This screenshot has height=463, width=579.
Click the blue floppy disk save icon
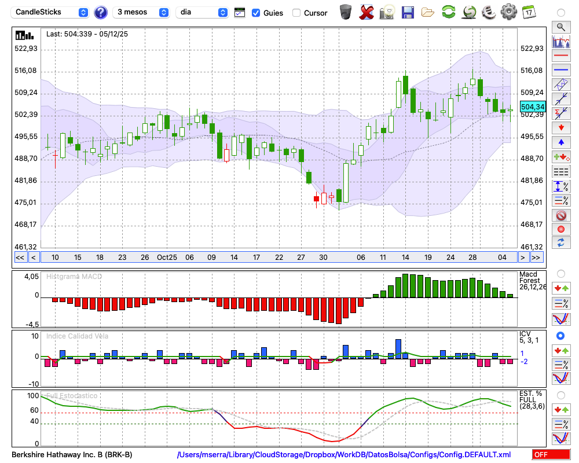pos(408,12)
